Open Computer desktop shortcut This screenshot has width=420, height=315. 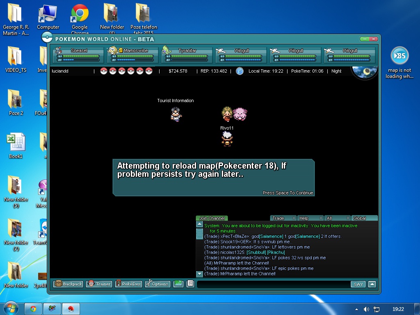tap(48, 17)
